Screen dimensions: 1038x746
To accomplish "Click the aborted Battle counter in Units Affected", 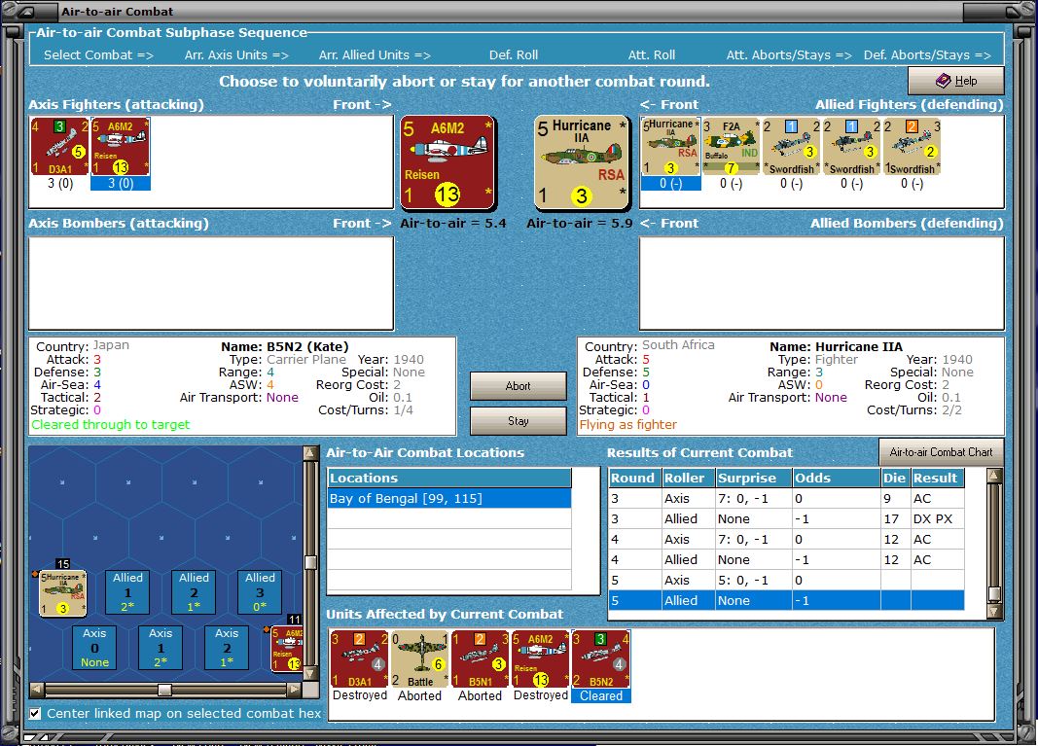I will coord(419,659).
